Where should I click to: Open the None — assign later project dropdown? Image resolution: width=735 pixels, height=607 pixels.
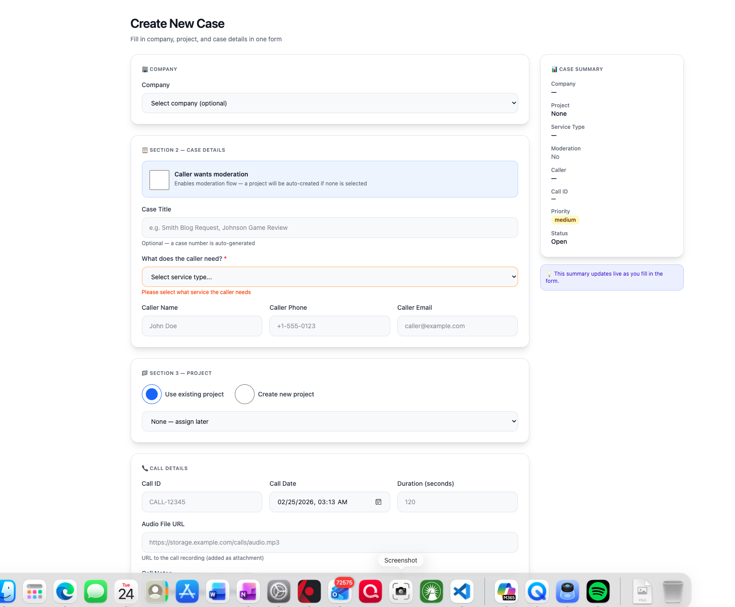330,421
